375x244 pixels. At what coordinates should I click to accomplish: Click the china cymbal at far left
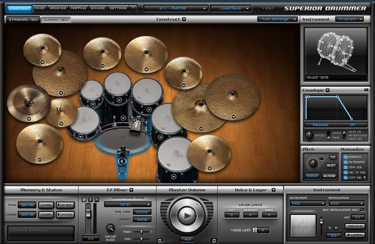click(29, 103)
